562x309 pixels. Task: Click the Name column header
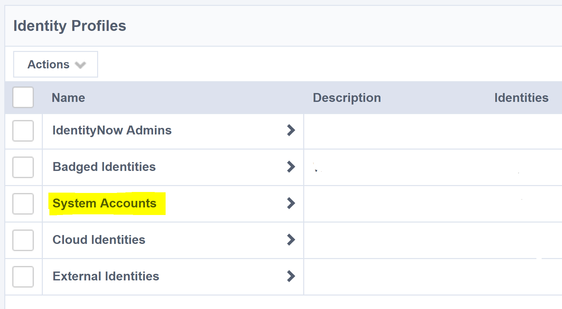[68, 97]
